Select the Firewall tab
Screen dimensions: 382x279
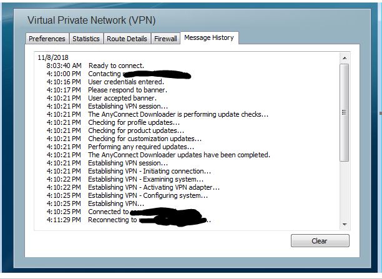pos(165,39)
